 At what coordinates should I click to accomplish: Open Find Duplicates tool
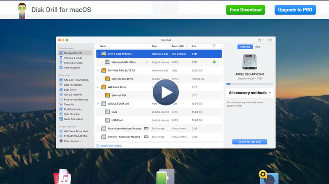pyautogui.click(x=73, y=109)
